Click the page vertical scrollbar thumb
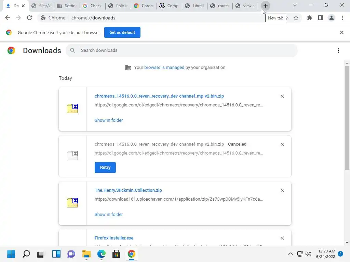The height and width of the screenshot is (262, 350). tap(347, 118)
